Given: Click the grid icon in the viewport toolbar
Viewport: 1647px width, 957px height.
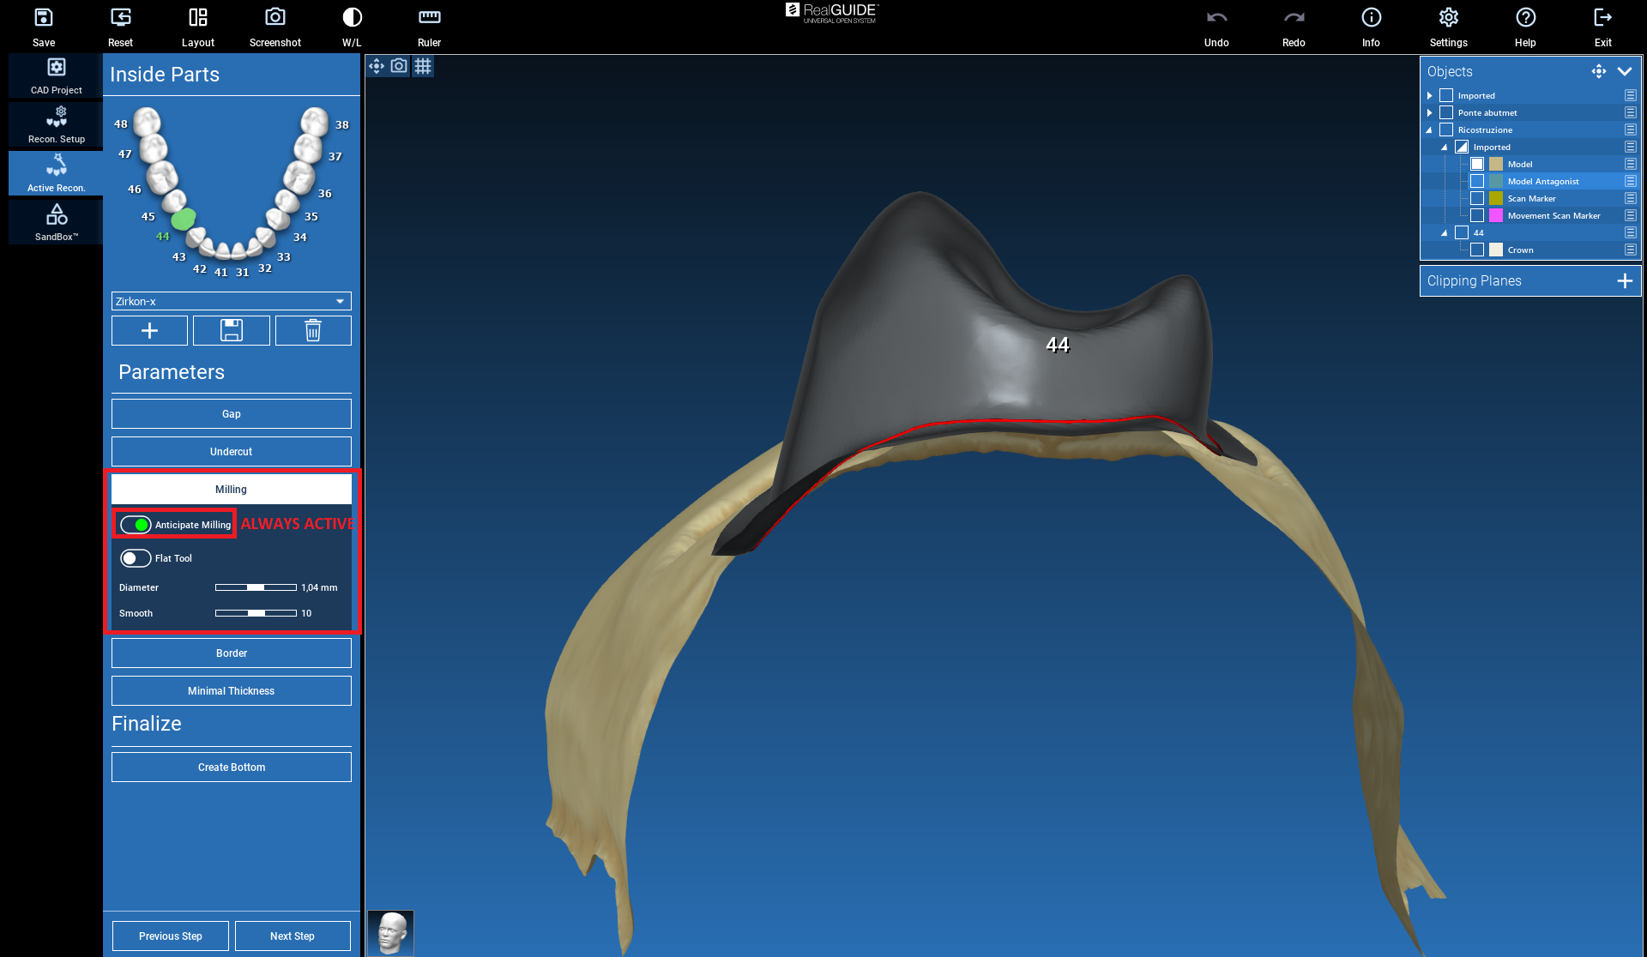Looking at the screenshot, I should coord(423,66).
